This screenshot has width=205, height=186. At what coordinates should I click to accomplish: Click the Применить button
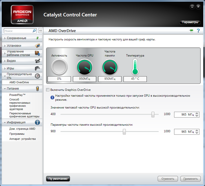point(191,179)
